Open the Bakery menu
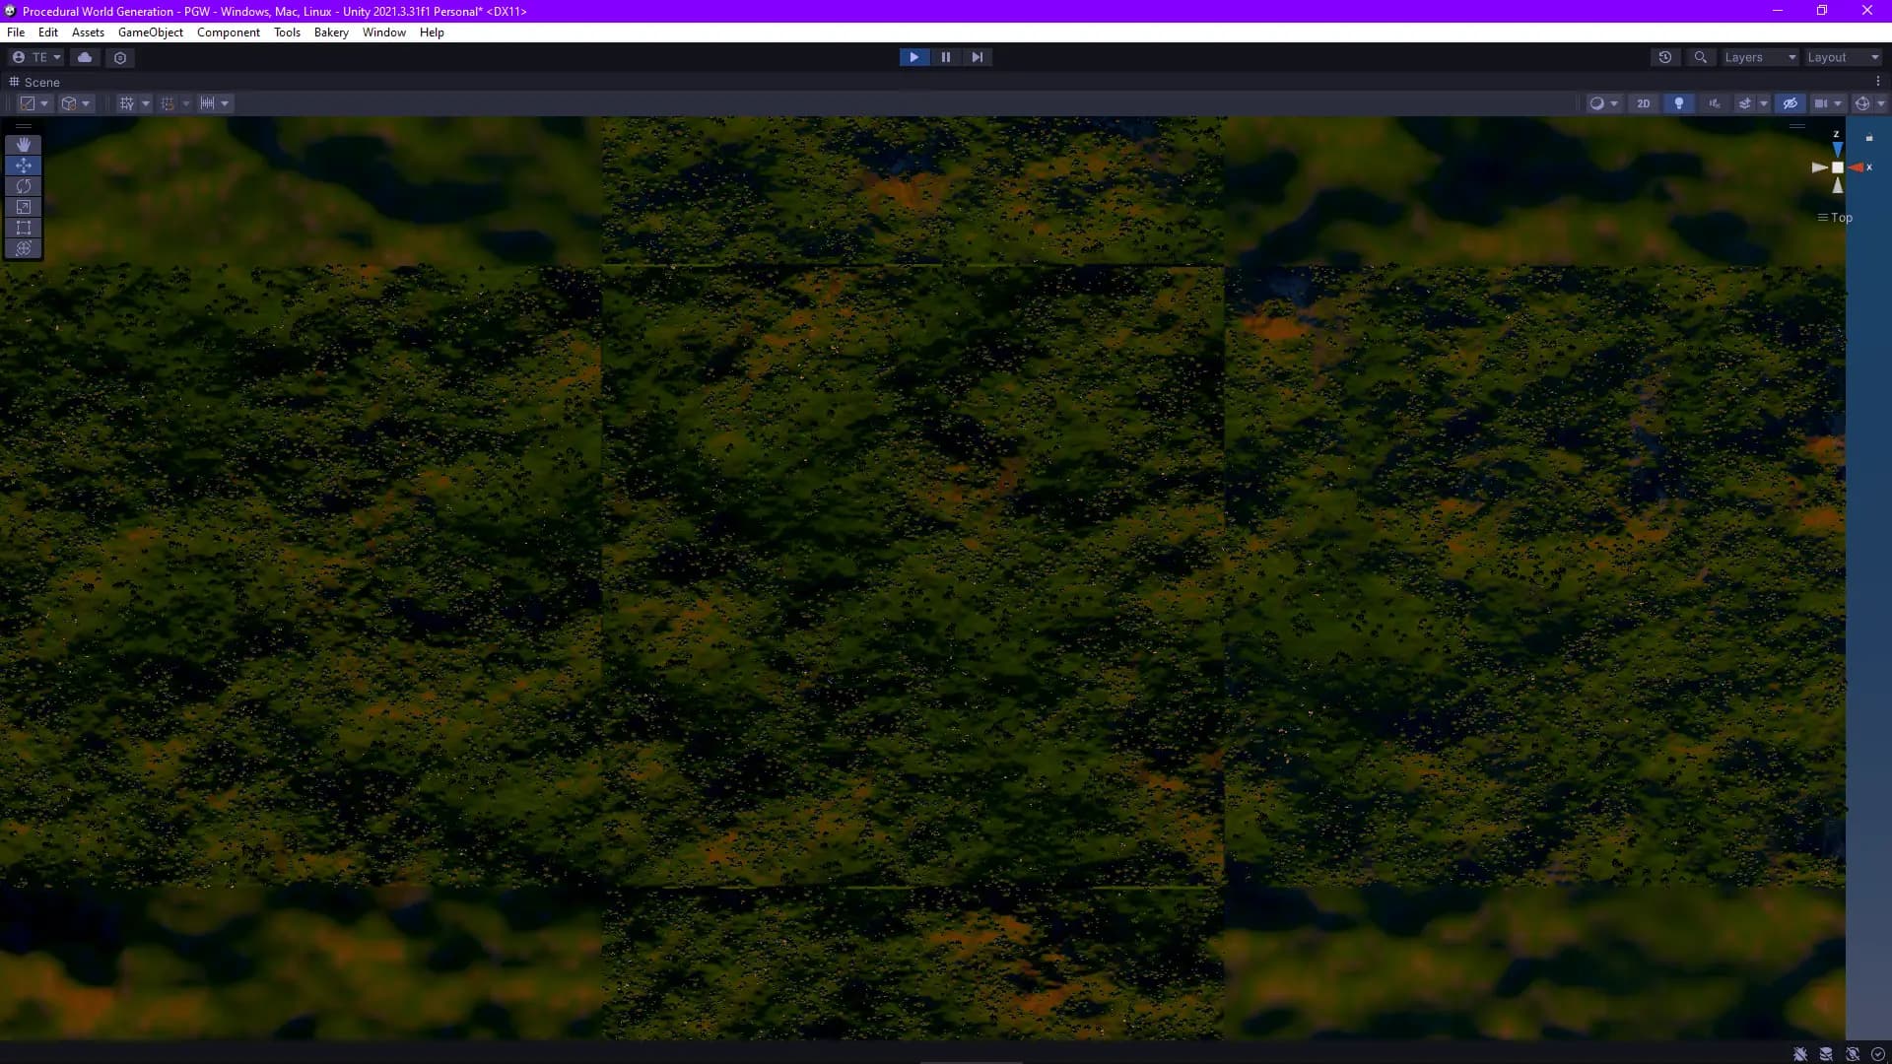Viewport: 1892px width, 1064px height. click(331, 33)
